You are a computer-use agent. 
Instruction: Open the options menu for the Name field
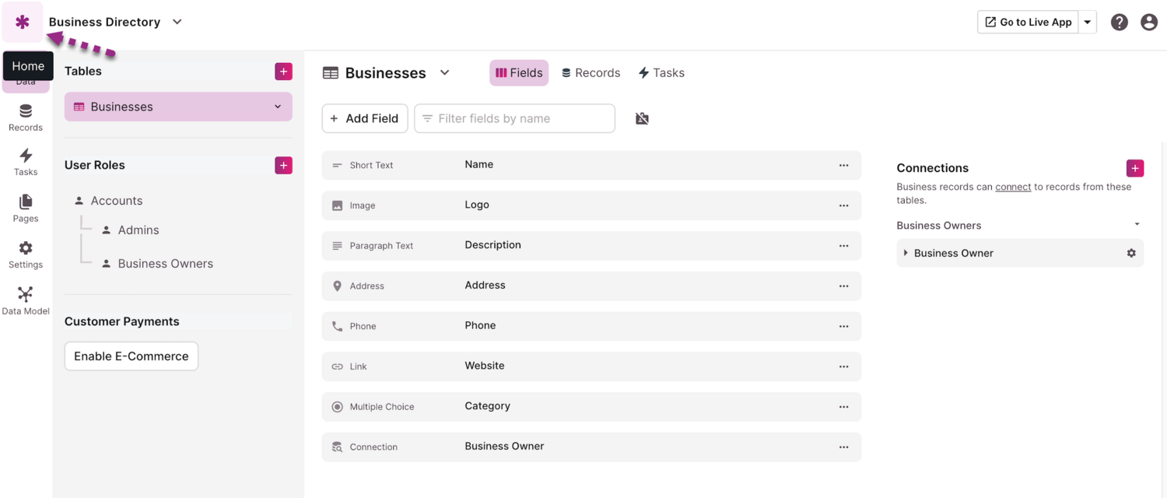coord(844,165)
